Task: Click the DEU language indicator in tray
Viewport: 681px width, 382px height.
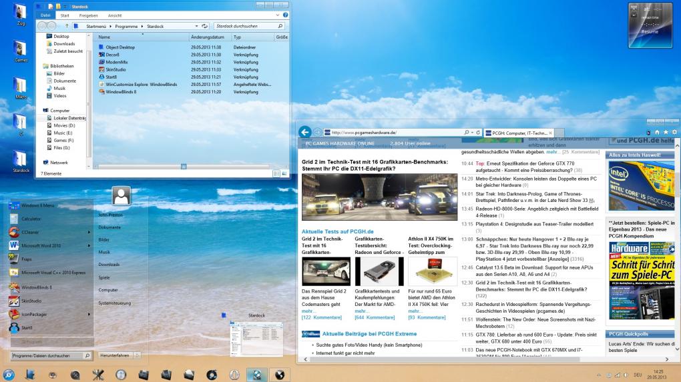Action: [x=638, y=375]
